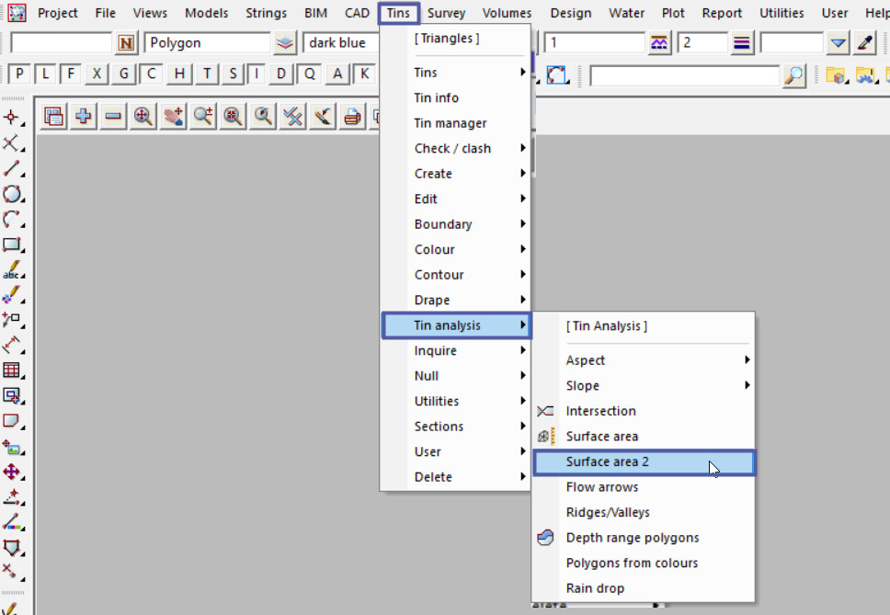Click the 'Polygon' name input field

[x=207, y=42]
